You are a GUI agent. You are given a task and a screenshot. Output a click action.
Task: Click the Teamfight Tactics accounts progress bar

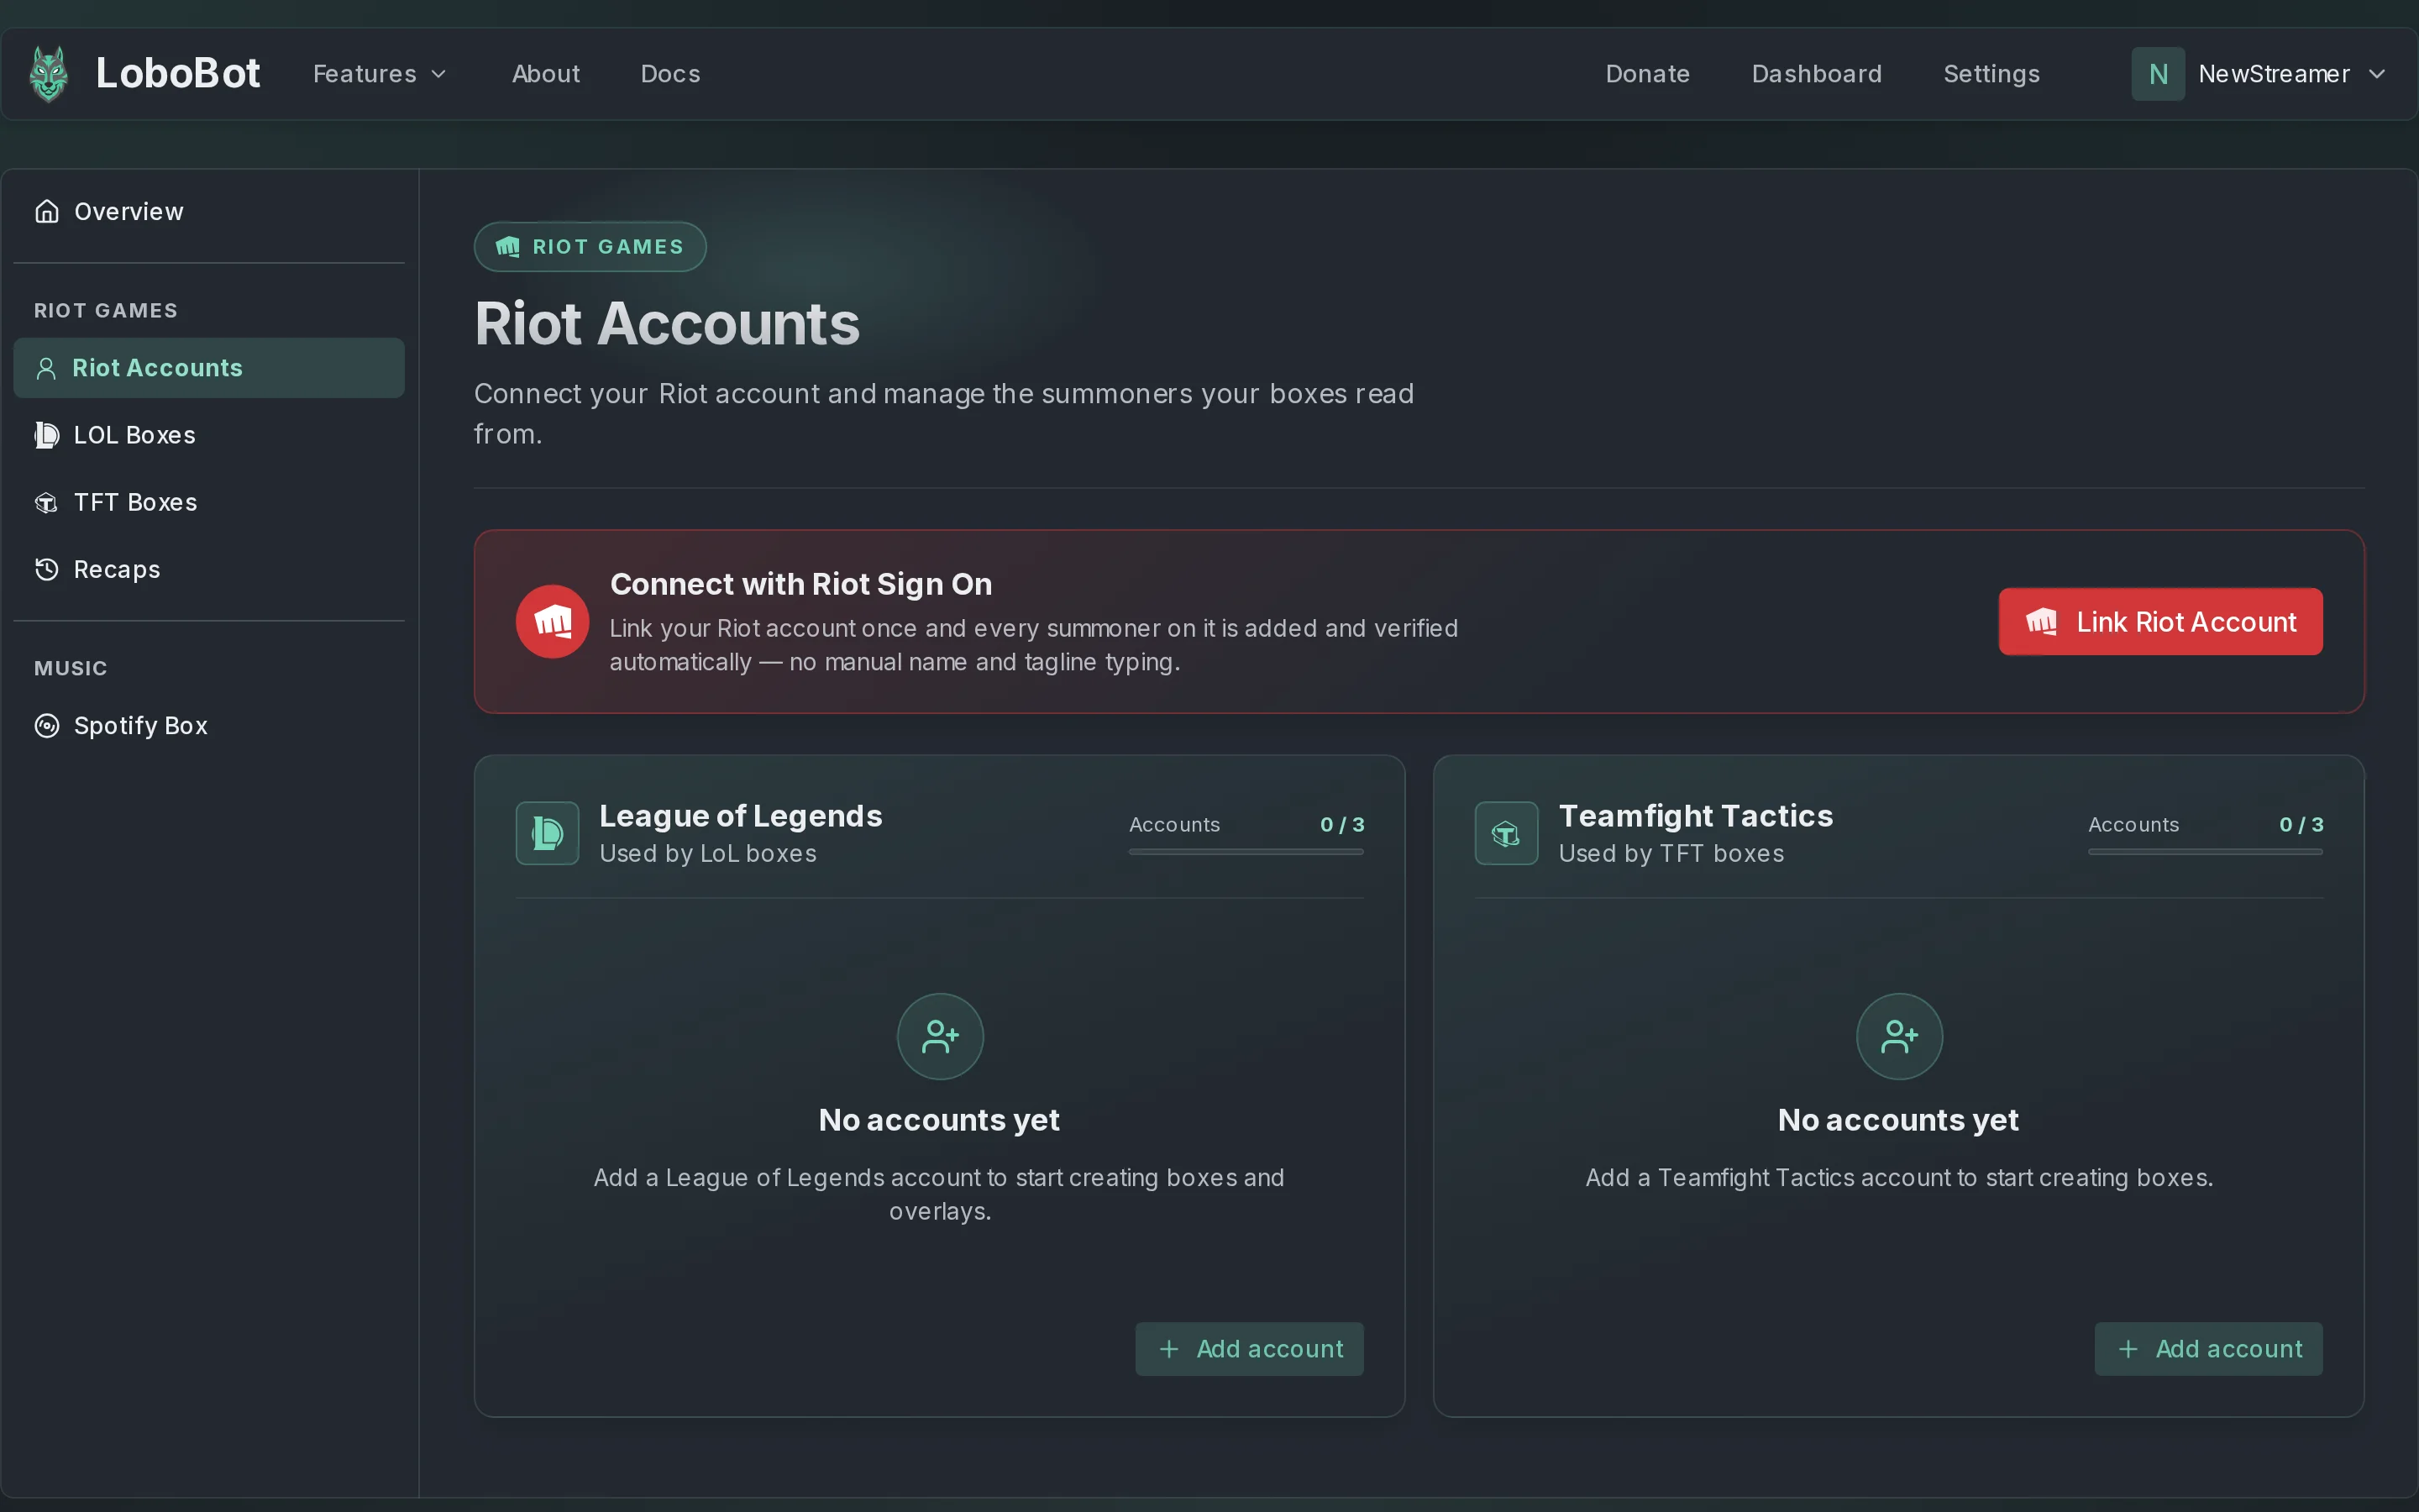[x=2205, y=852]
